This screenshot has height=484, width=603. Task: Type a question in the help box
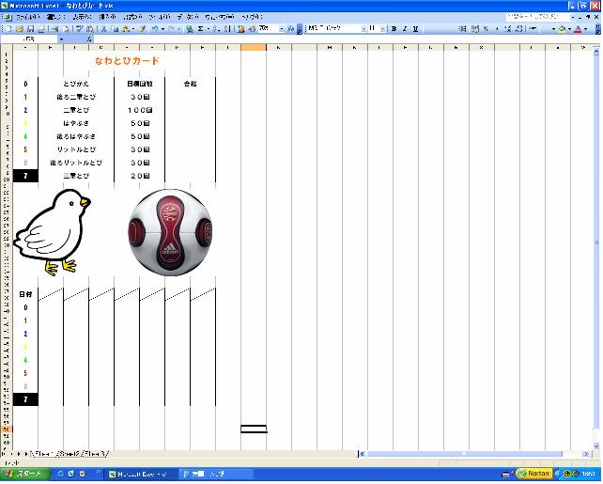click(537, 17)
